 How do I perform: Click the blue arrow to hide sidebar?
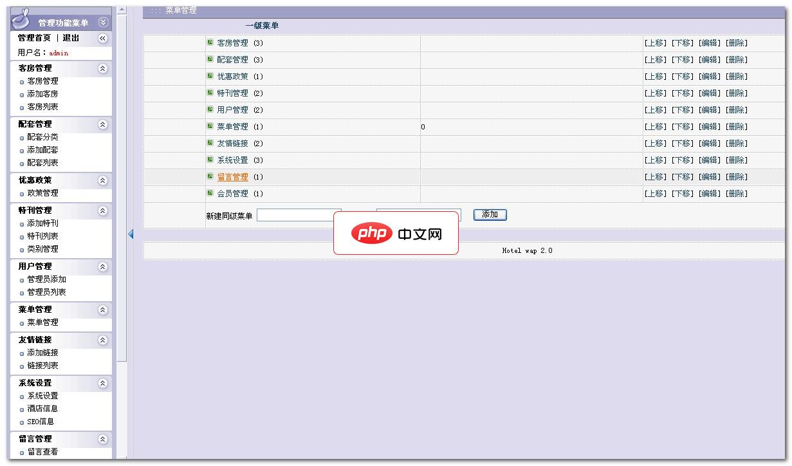(131, 234)
